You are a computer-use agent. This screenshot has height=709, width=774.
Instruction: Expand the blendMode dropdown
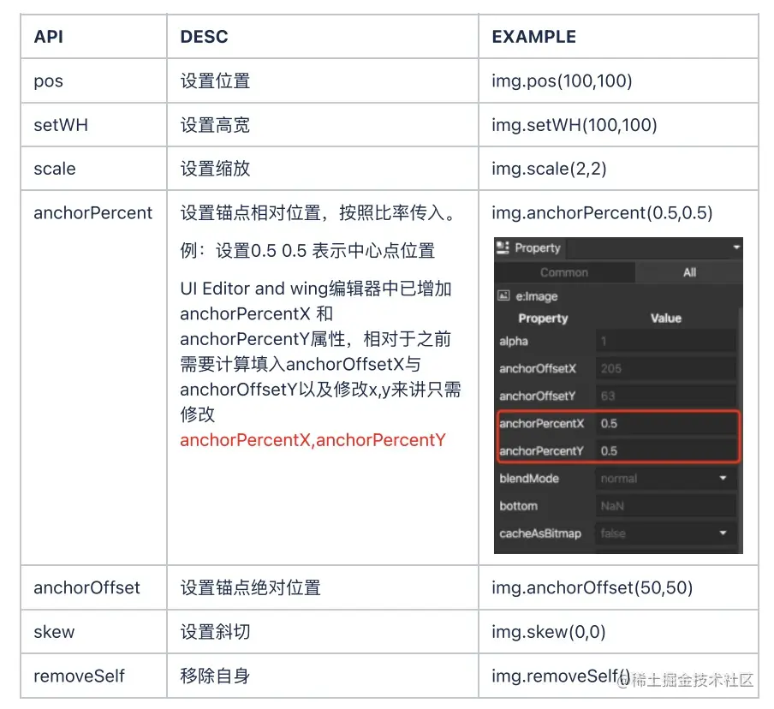(x=723, y=478)
